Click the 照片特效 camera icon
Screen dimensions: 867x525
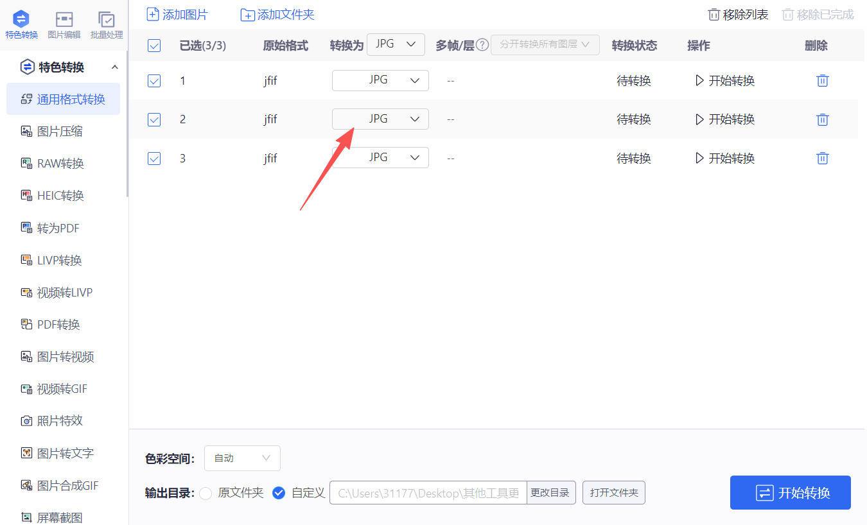pos(26,421)
